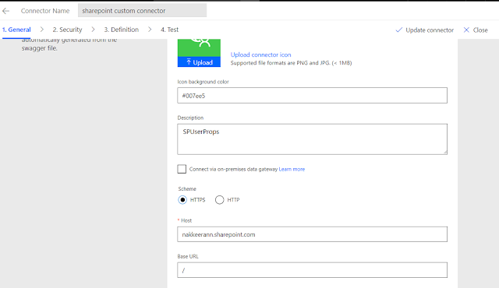Image resolution: width=499 pixels, height=288 pixels.
Task: Edit the Connector Name field
Action: [142, 10]
